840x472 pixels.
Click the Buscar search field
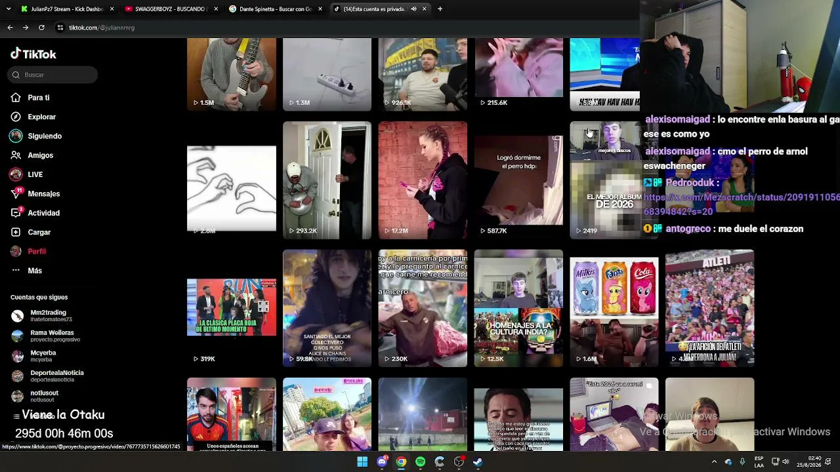[54, 75]
